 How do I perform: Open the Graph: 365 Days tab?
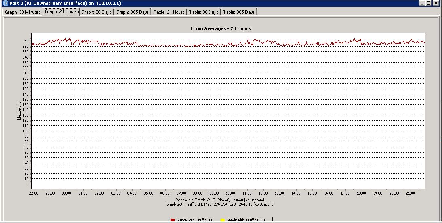(x=132, y=12)
